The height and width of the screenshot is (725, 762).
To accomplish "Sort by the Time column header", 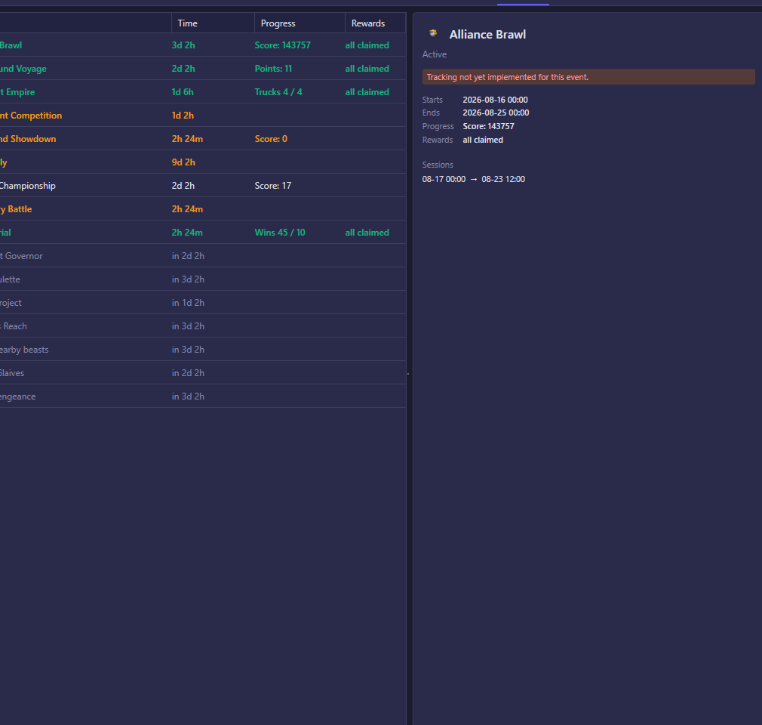I will tap(213, 23).
